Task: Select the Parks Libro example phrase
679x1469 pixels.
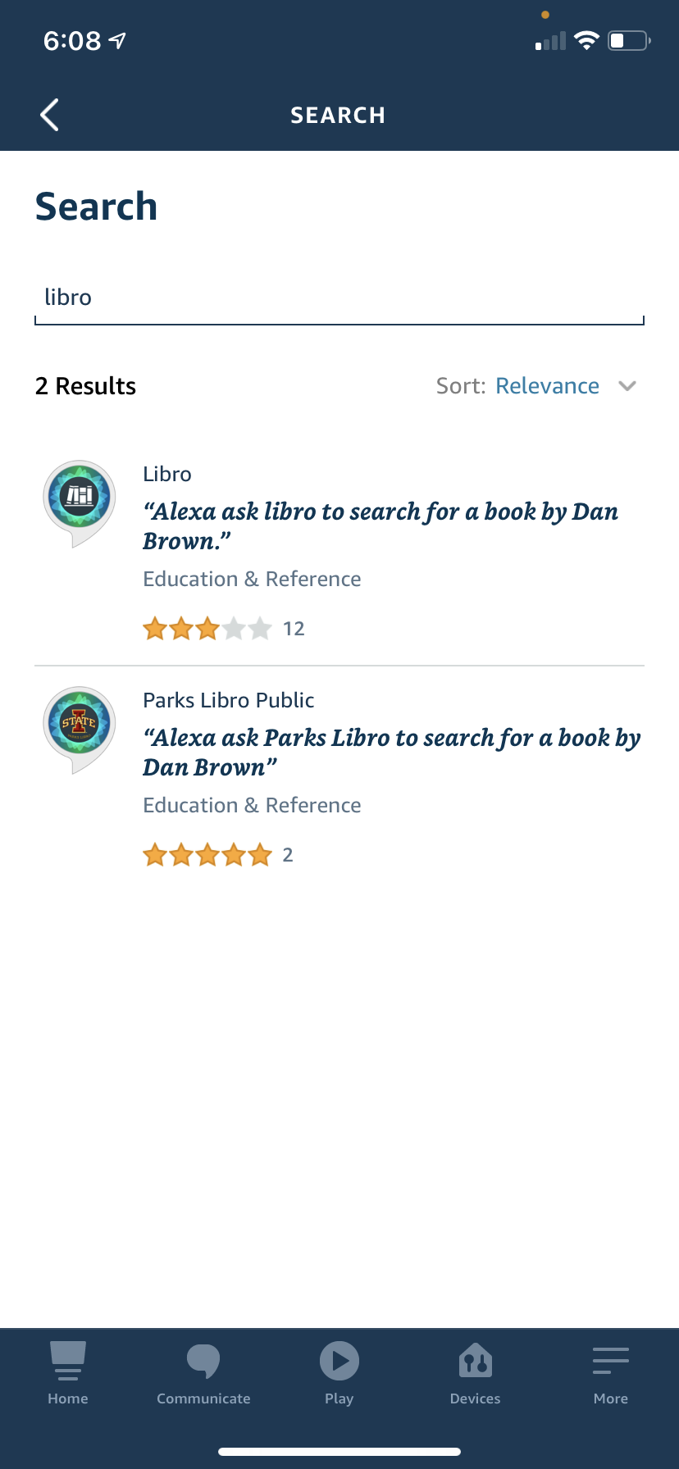Action: pyautogui.click(x=392, y=753)
